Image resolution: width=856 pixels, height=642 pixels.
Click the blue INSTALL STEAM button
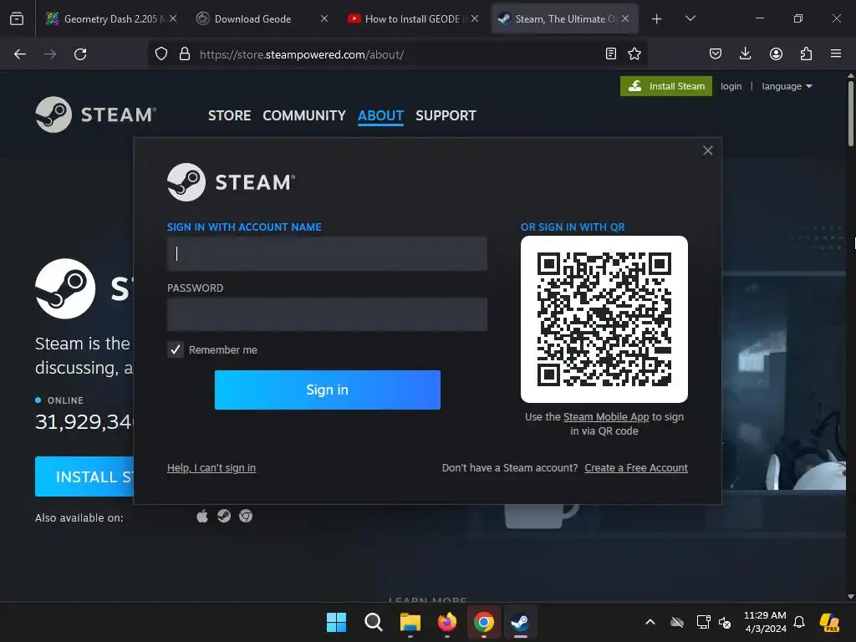84,476
